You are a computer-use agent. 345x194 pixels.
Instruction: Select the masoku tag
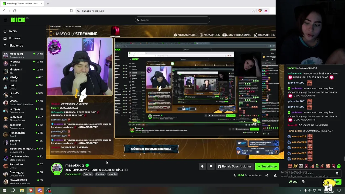coord(112,174)
